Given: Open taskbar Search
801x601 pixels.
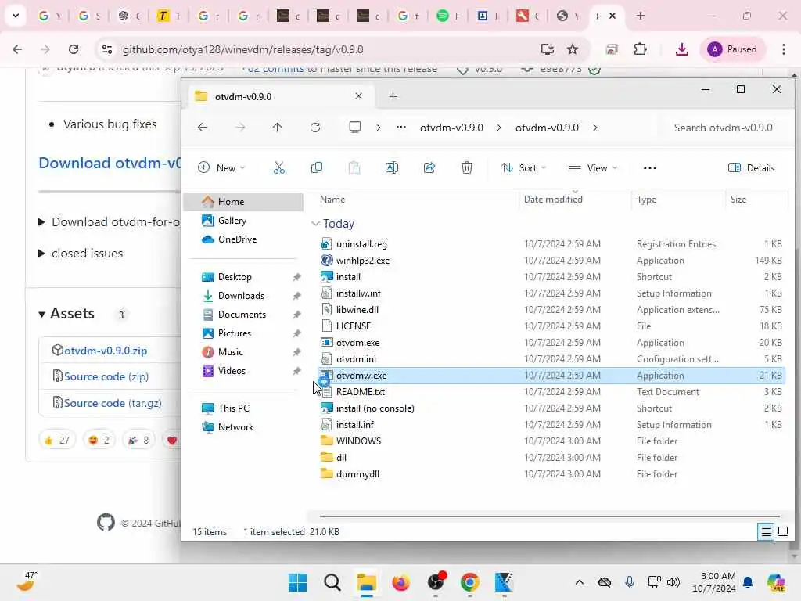Looking at the screenshot, I should 332,582.
